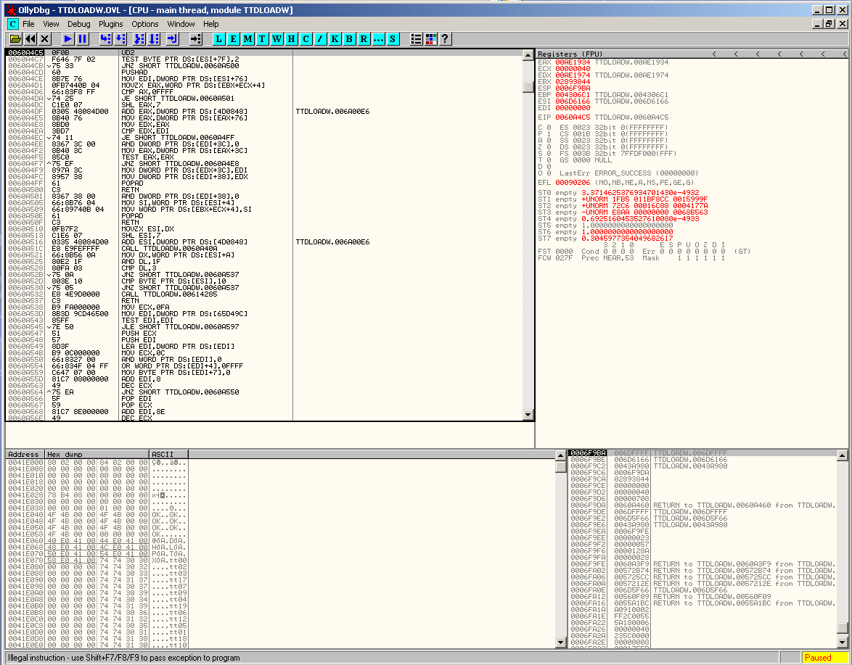Show Breakpoints via the B icon
This screenshot has height=665, width=852.
(x=349, y=38)
